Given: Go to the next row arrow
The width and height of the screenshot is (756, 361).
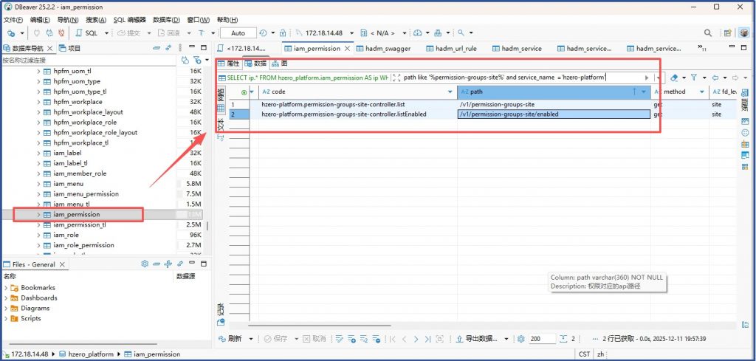Looking at the screenshot, I should tap(416, 339).
